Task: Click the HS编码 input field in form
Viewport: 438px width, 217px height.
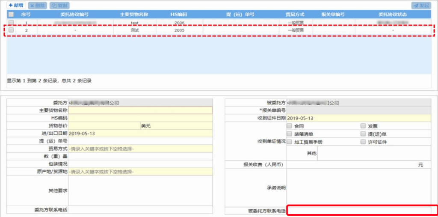Action: pyautogui.click(x=140, y=118)
